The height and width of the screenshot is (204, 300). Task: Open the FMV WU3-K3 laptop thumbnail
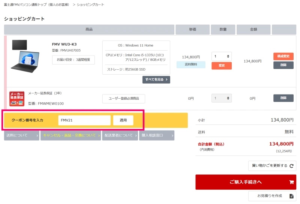pos(25,56)
